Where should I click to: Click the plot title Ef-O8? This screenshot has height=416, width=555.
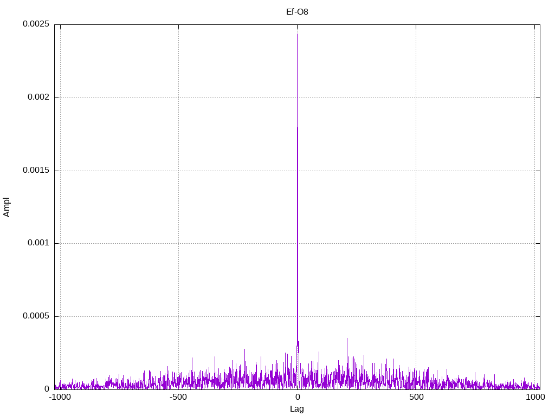297,12
